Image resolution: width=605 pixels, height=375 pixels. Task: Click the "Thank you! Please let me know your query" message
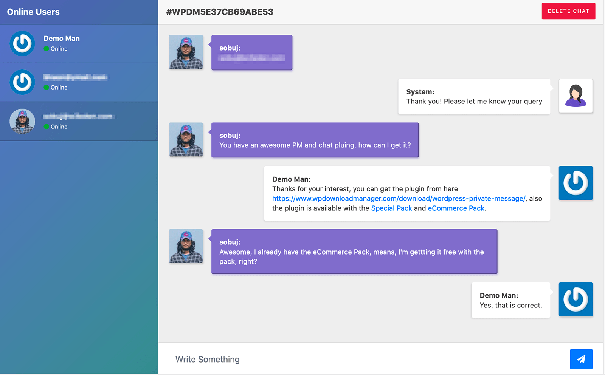[x=474, y=96]
